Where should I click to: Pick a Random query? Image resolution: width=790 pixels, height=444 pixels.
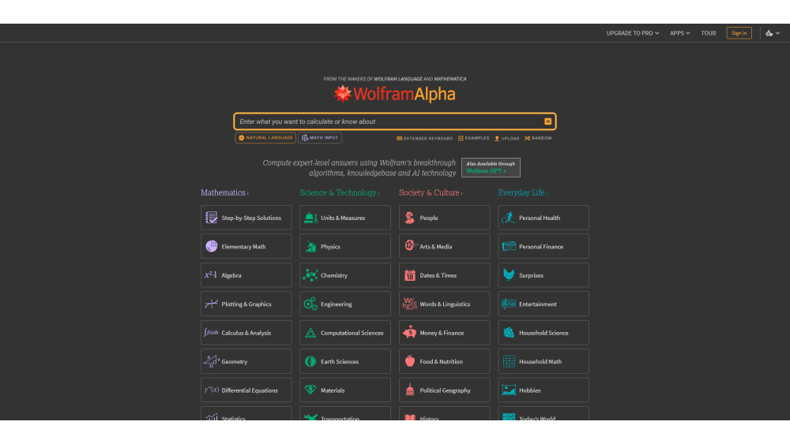(x=538, y=138)
